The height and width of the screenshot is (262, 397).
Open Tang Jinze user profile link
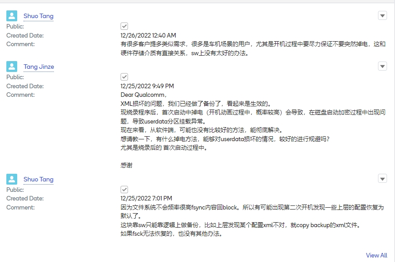coord(39,67)
